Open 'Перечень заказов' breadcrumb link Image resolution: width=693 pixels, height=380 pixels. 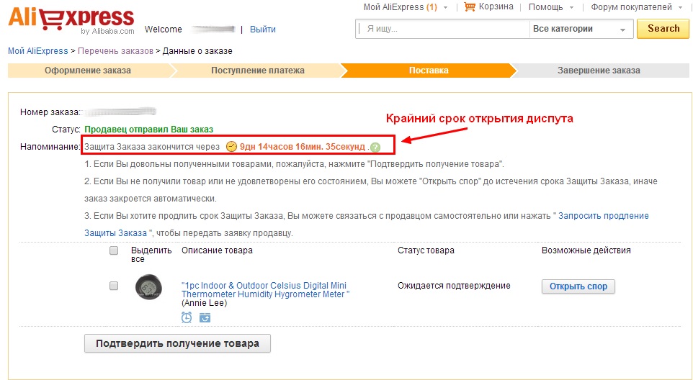tap(115, 51)
